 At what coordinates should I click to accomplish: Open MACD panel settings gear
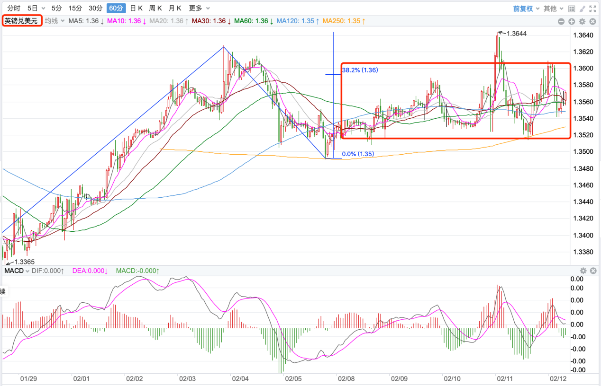point(583,271)
